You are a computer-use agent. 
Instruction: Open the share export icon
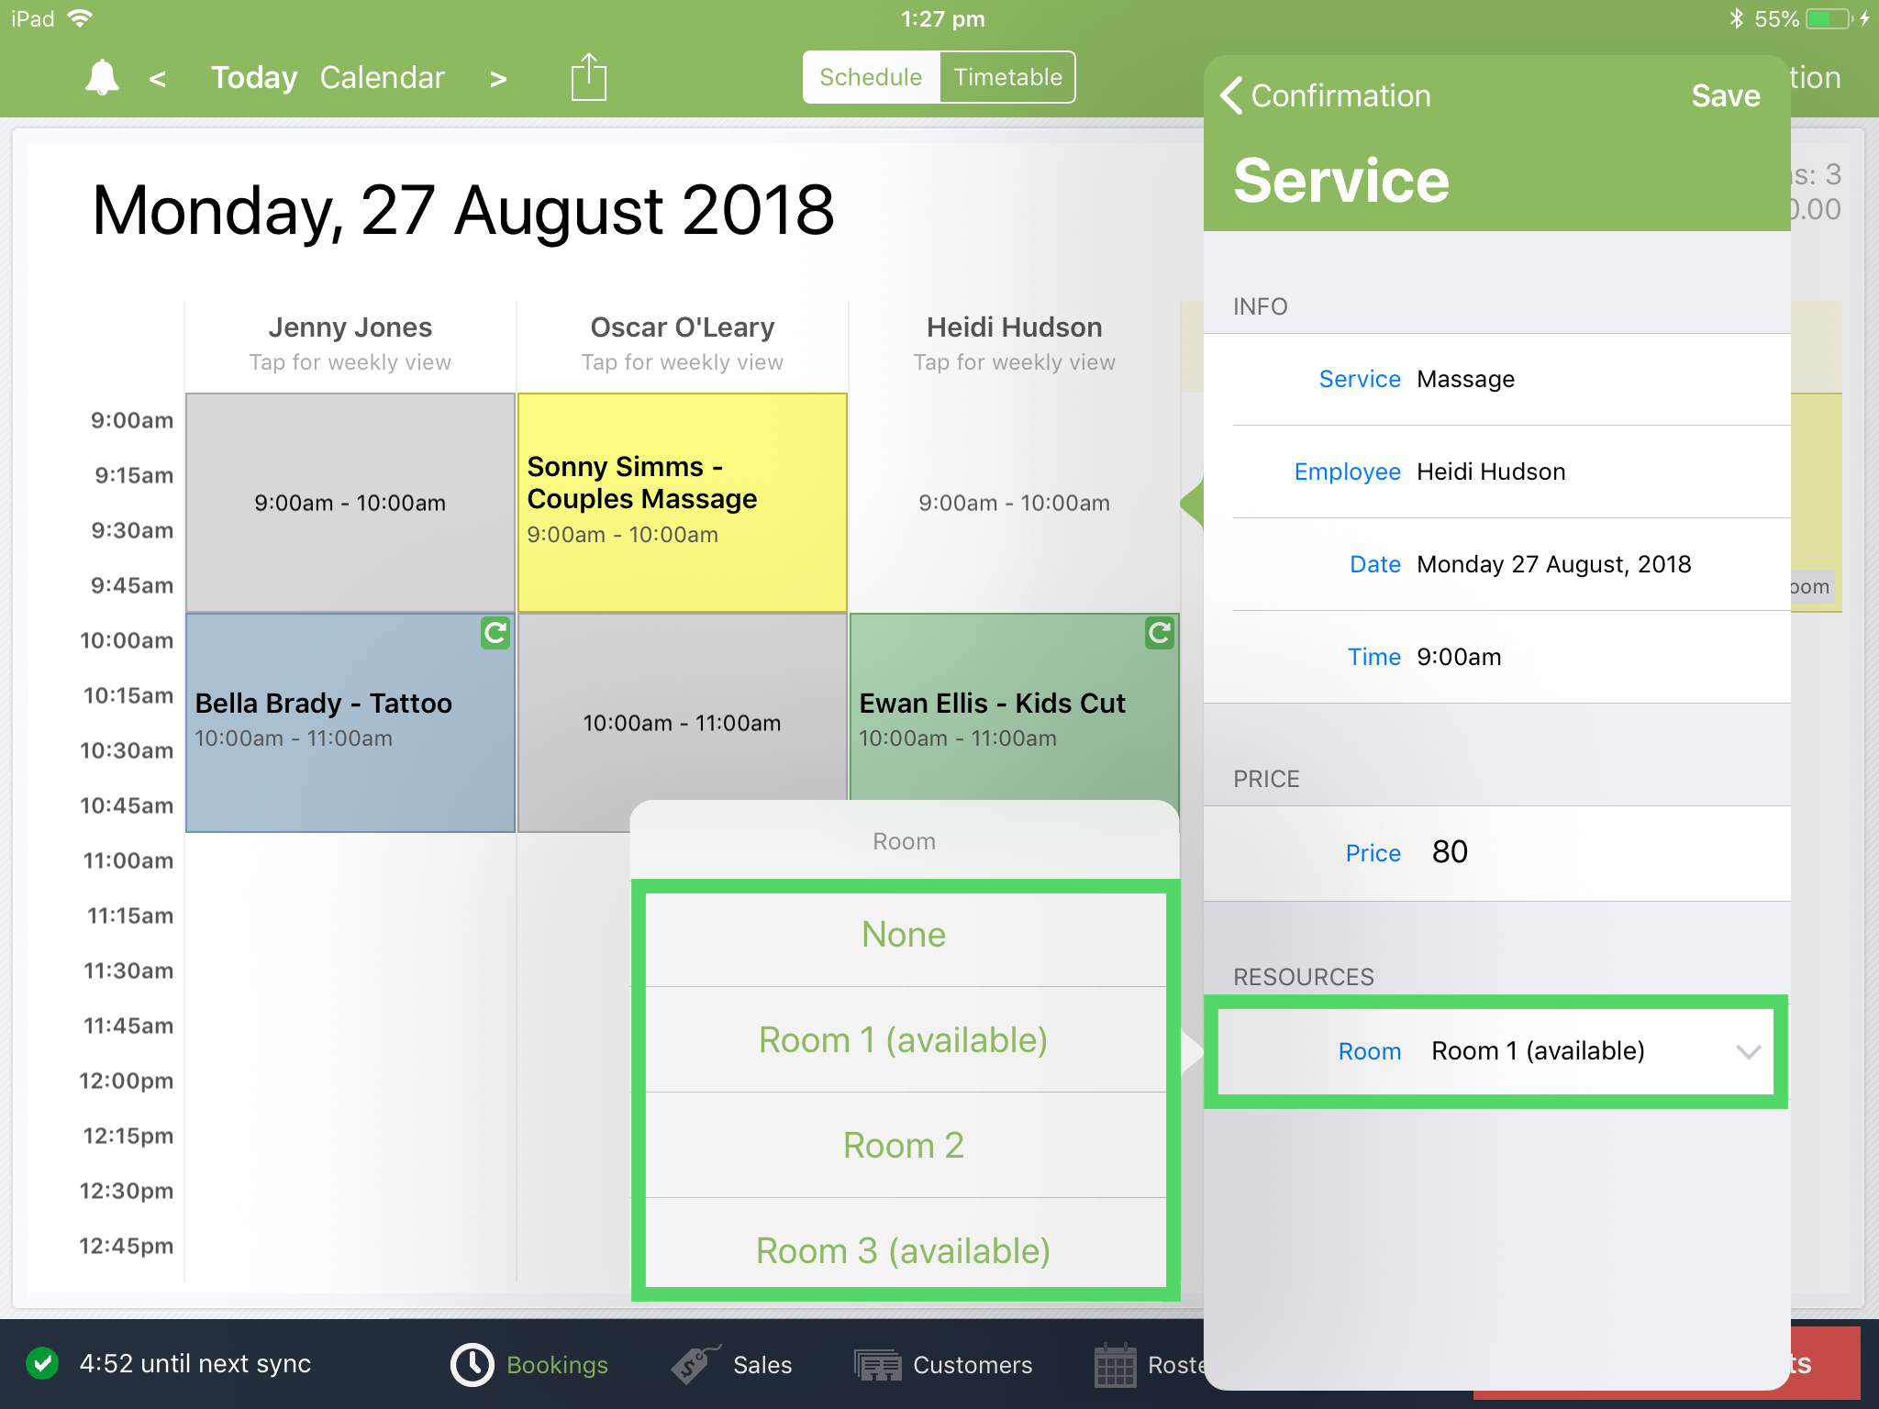pyautogui.click(x=587, y=77)
